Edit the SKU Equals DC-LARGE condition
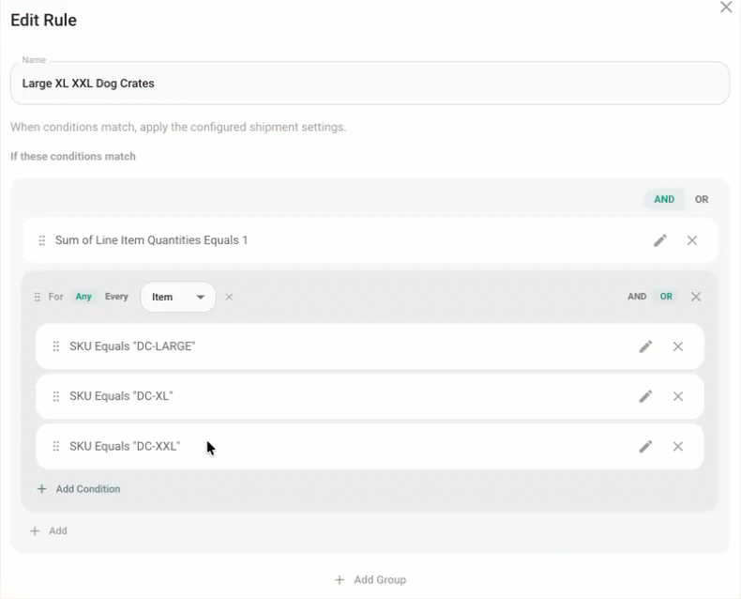The width and height of the screenshot is (741, 599). click(x=645, y=346)
